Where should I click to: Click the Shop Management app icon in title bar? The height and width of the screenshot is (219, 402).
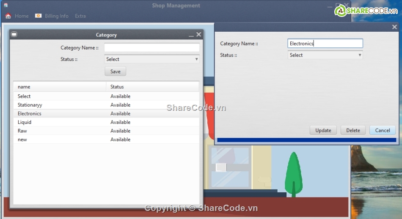coord(6,5)
